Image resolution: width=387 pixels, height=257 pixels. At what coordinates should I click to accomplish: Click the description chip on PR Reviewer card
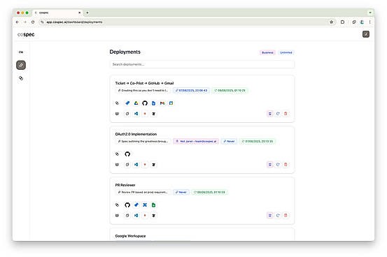143,192
